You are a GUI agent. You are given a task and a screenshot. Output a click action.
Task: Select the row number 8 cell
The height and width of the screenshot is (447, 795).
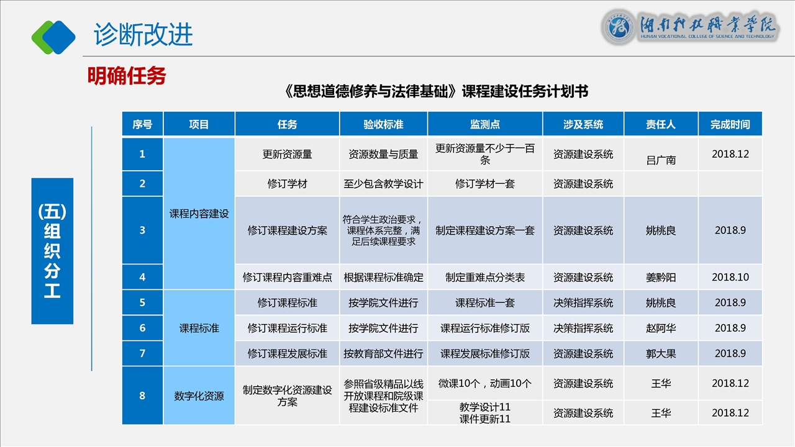click(x=142, y=395)
